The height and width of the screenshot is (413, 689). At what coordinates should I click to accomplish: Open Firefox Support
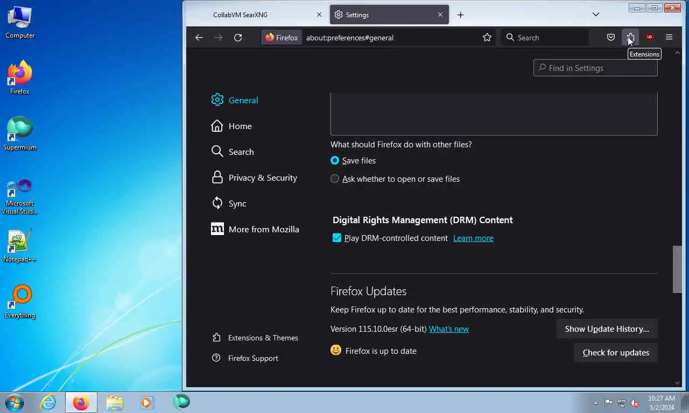click(x=245, y=358)
